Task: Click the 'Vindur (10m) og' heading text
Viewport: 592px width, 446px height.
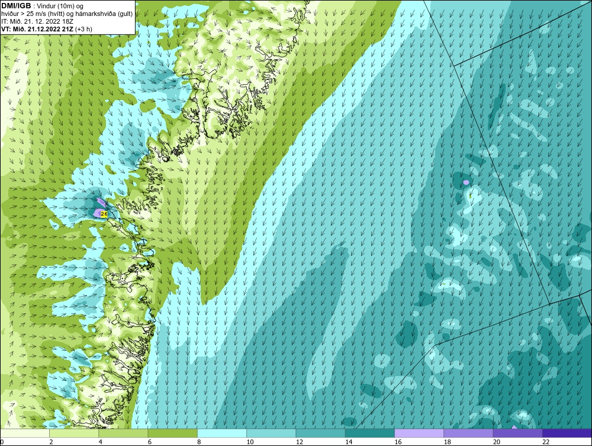Action: [60, 6]
